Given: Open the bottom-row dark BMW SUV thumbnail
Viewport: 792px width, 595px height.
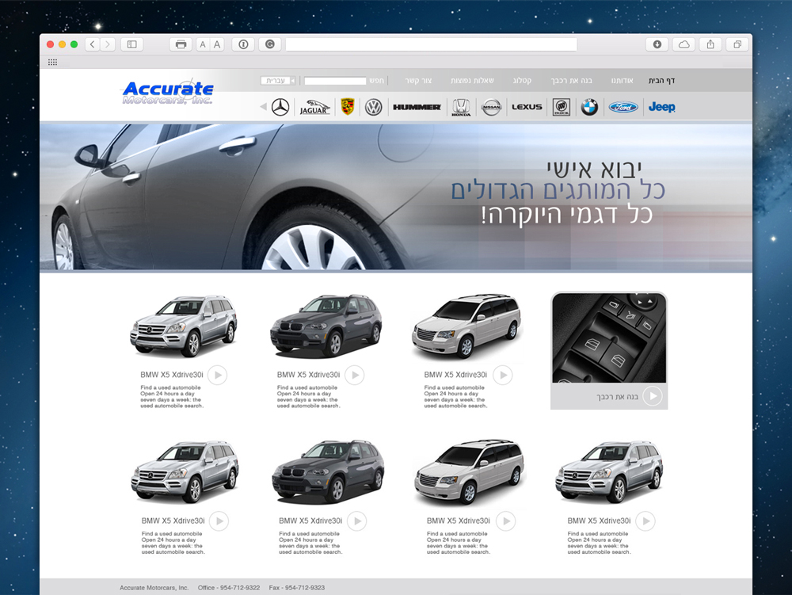Looking at the screenshot, I should click(329, 471).
